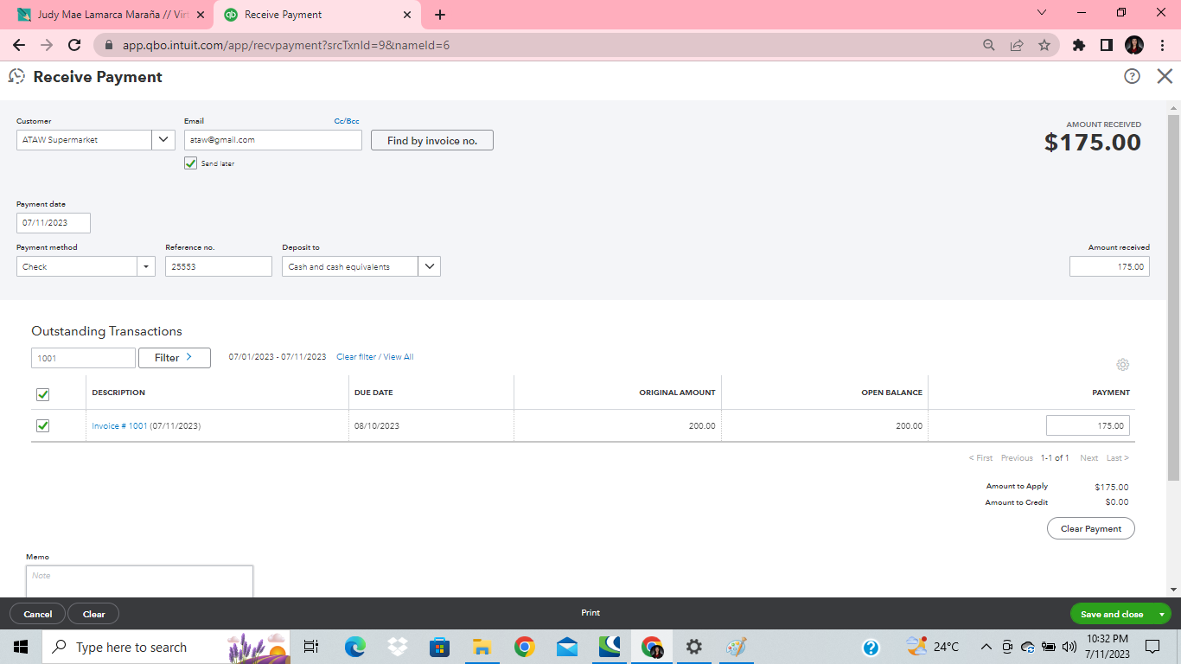Open Microsoft Store from the taskbar

tap(440, 647)
